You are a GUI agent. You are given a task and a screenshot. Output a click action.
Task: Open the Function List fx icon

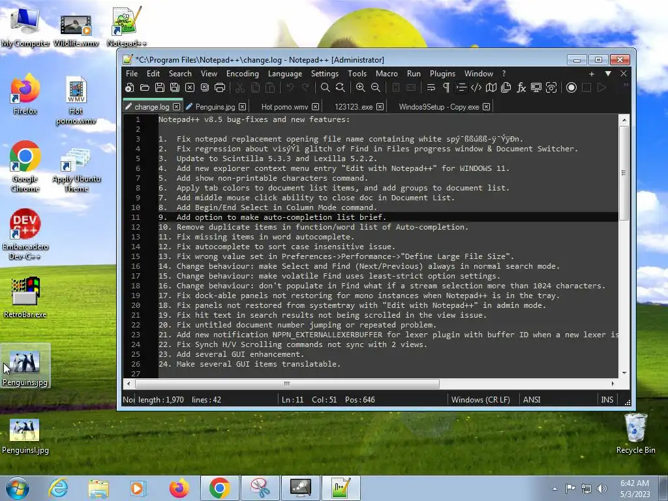(x=521, y=88)
